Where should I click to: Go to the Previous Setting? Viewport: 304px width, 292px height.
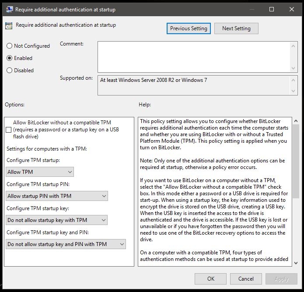click(x=189, y=28)
